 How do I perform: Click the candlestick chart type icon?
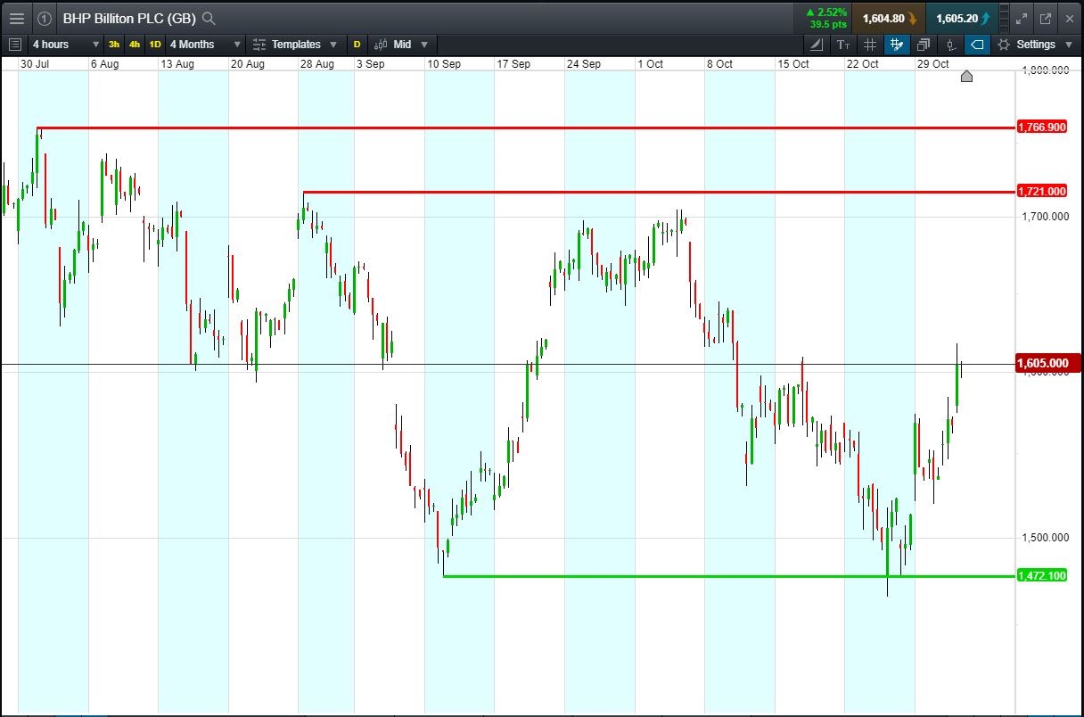tap(381, 44)
